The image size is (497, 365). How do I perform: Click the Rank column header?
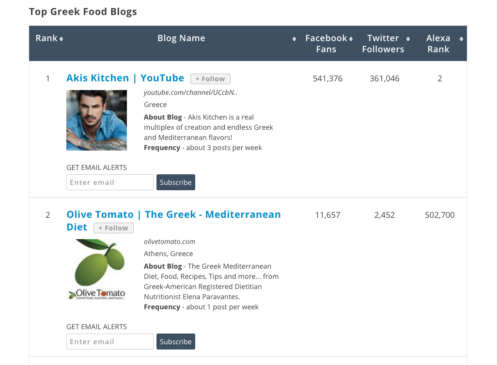tap(47, 39)
